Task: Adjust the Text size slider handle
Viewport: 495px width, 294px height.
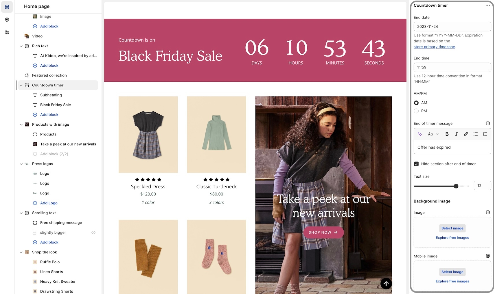Action: tap(456, 186)
